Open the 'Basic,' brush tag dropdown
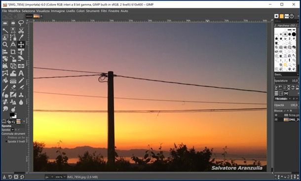 [286, 74]
